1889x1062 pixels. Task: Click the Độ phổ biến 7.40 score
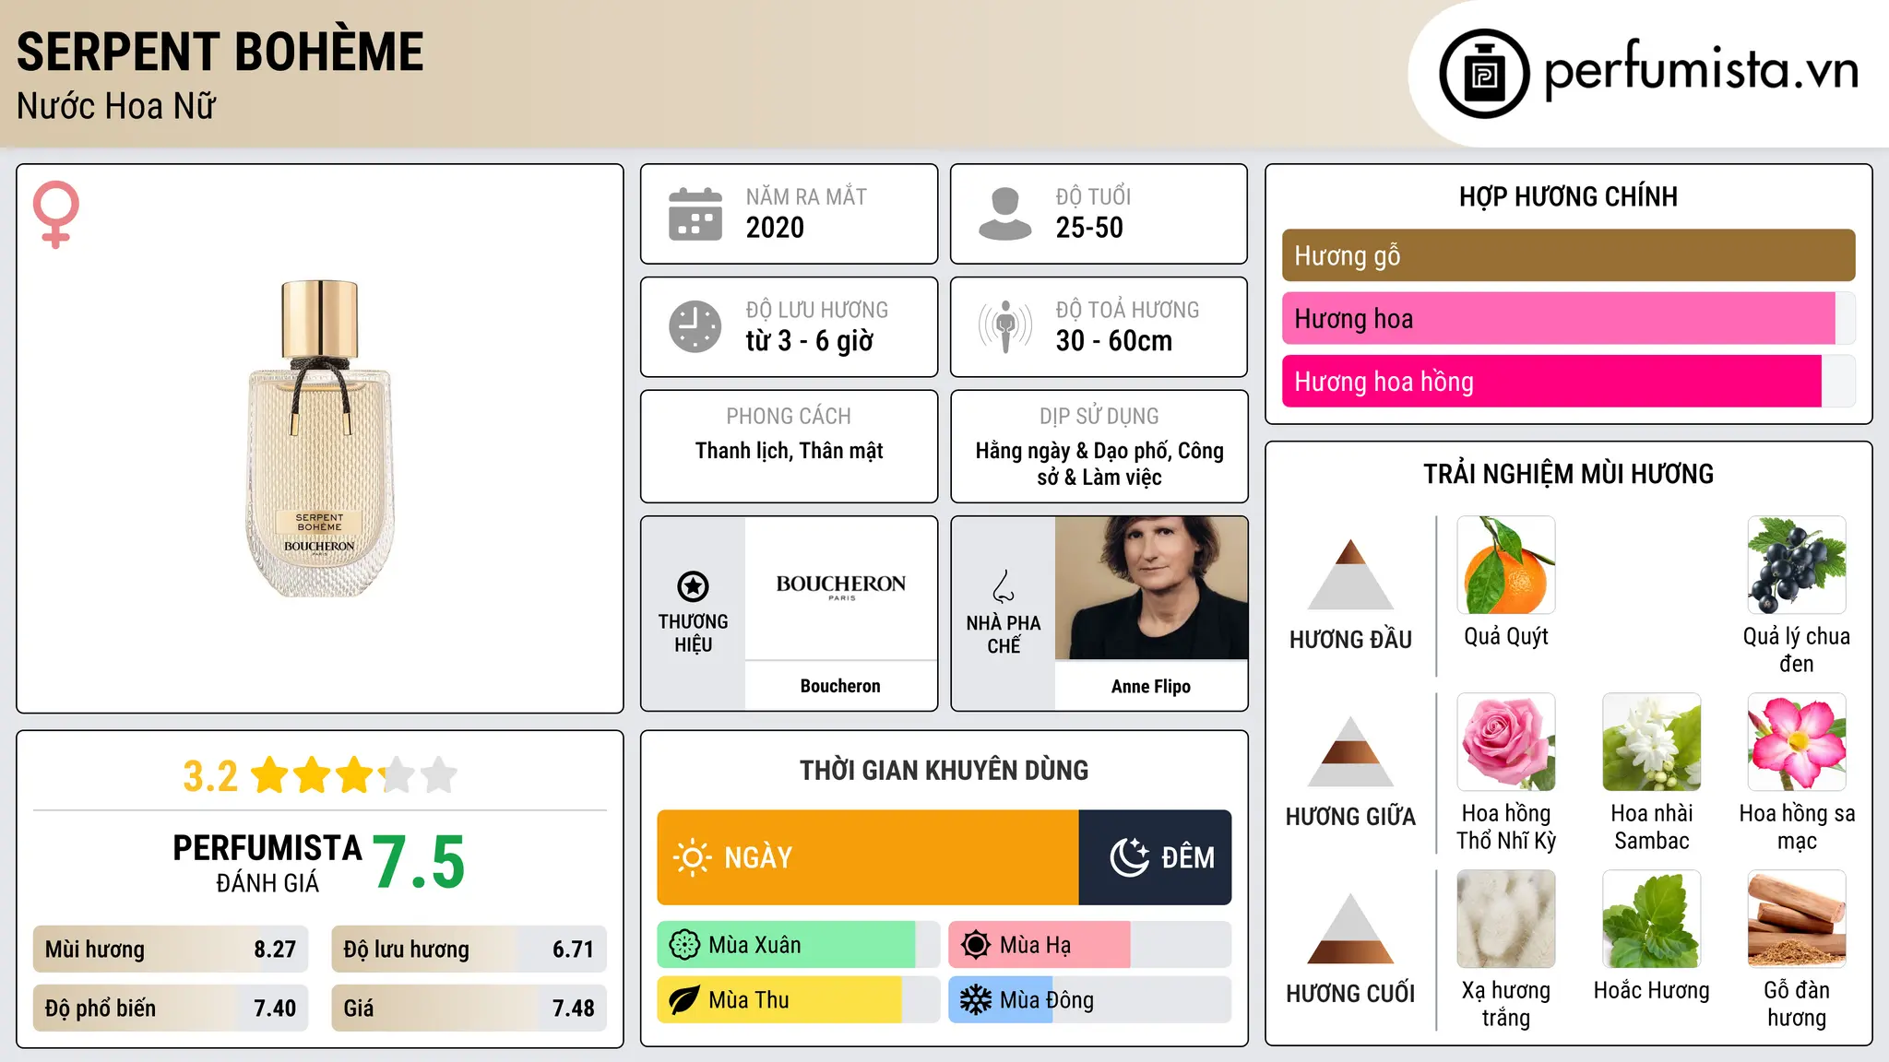(171, 1009)
